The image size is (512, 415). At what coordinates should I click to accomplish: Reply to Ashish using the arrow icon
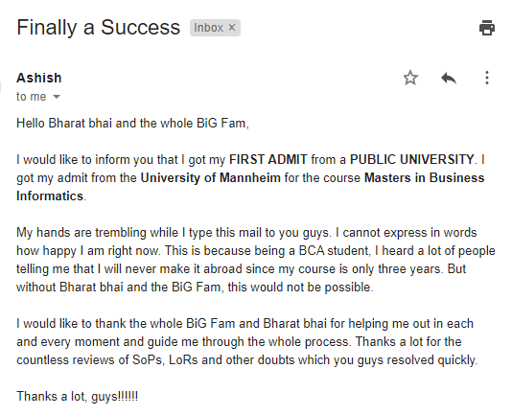pyautogui.click(x=449, y=78)
